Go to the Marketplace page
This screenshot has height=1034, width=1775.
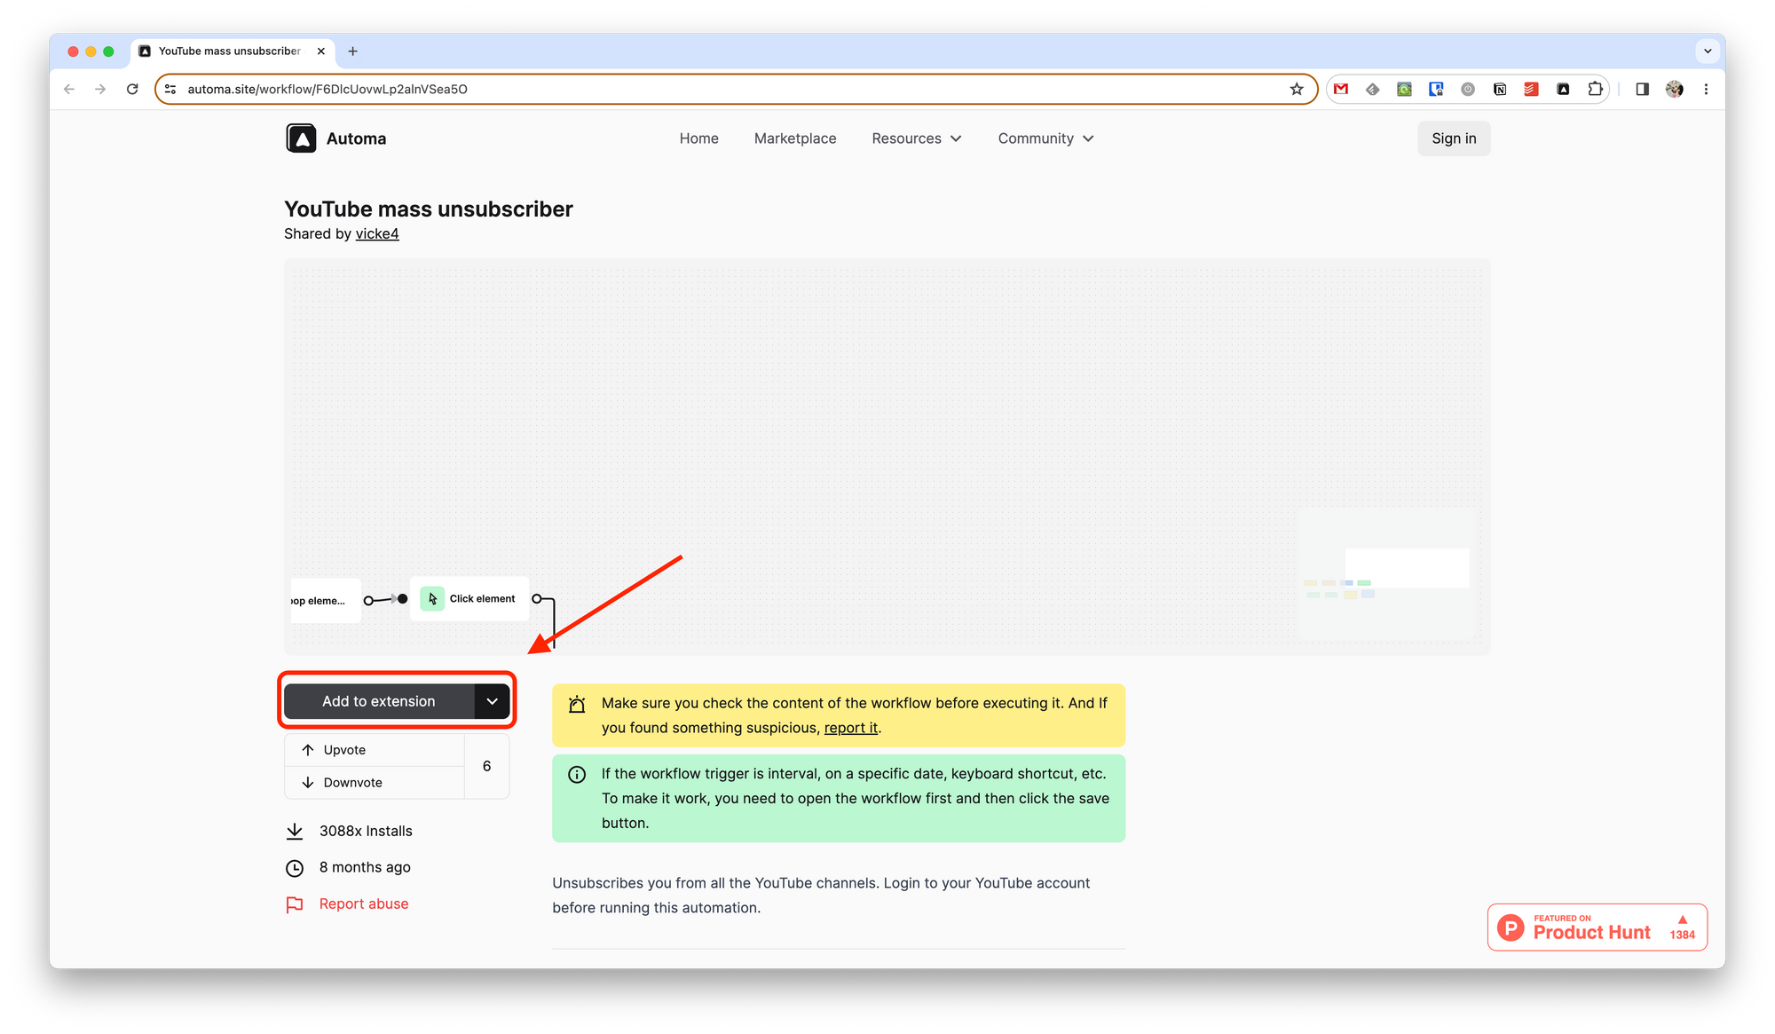[794, 138]
